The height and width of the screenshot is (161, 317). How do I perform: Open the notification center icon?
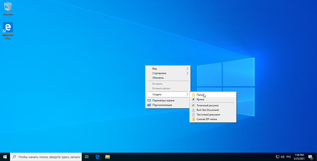click(310, 157)
